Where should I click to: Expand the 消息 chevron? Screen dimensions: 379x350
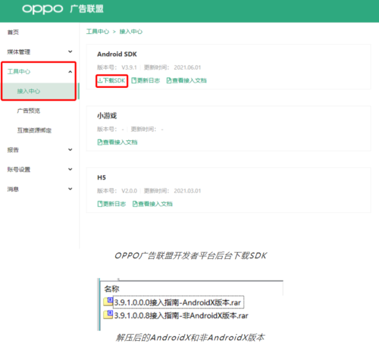click(70, 189)
